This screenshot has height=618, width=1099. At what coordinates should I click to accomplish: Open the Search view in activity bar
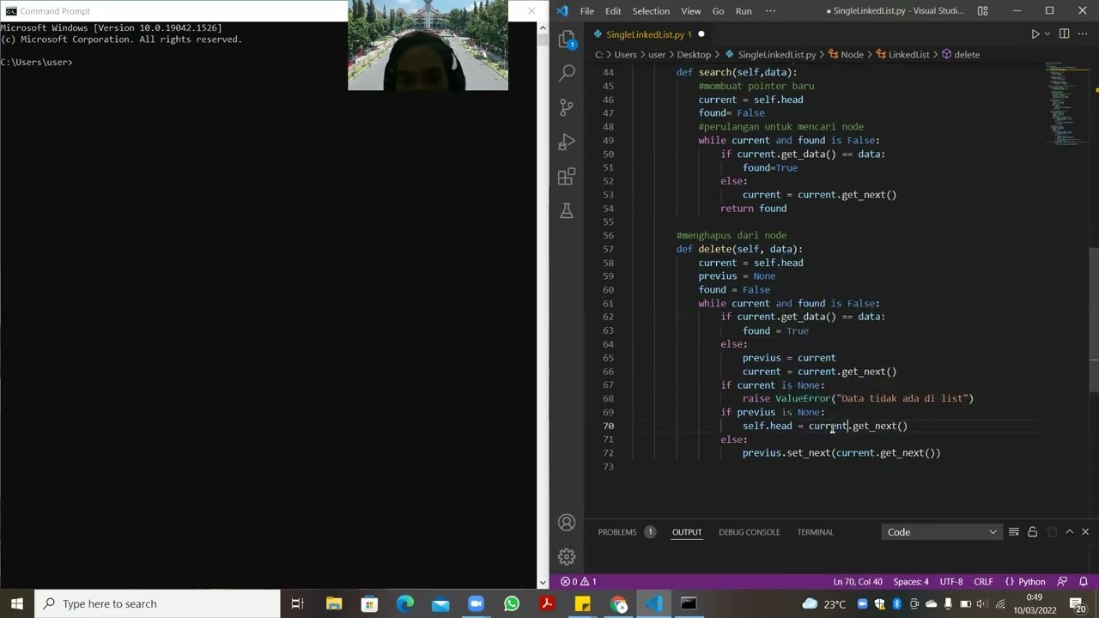(567, 73)
